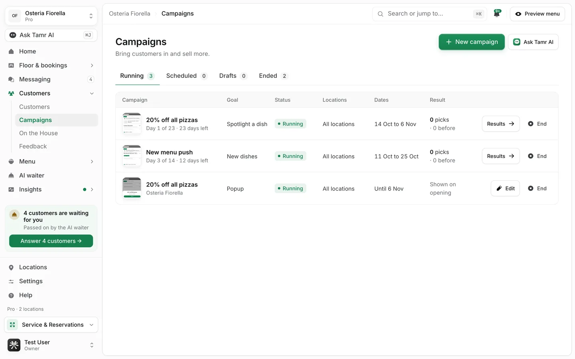
Task: Click the search magnifier icon
Action: 381,14
